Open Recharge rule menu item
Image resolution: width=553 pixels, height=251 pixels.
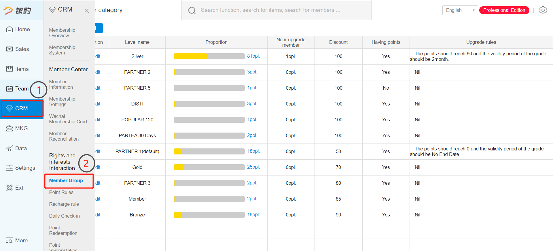(64, 204)
